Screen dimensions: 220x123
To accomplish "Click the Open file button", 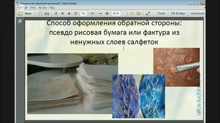I will coord(25,13).
